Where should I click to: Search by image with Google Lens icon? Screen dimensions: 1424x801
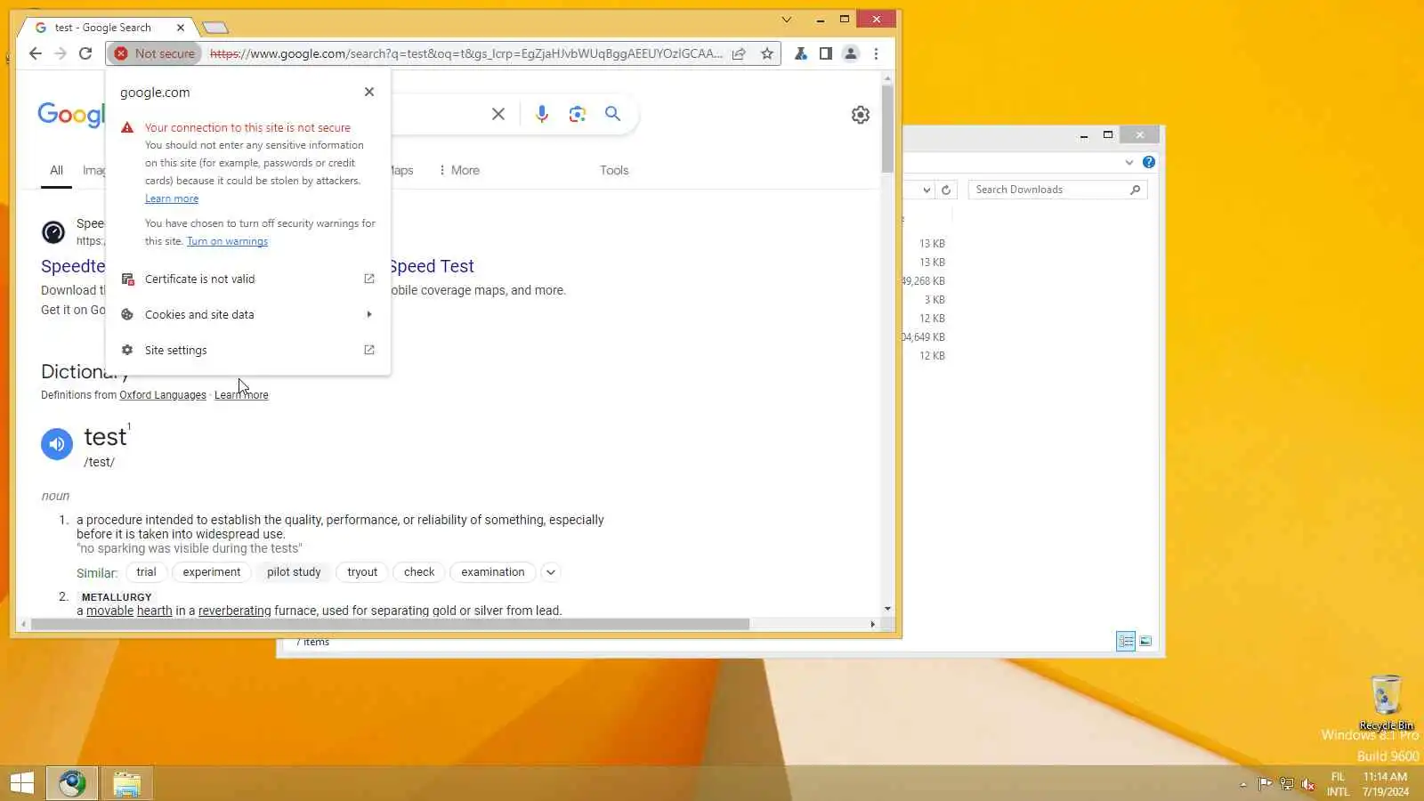tap(578, 114)
